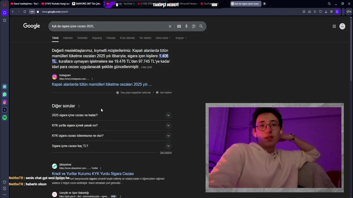This screenshot has height=198, width=353.
Task: Click the Google logo
Action: [x=31, y=26]
